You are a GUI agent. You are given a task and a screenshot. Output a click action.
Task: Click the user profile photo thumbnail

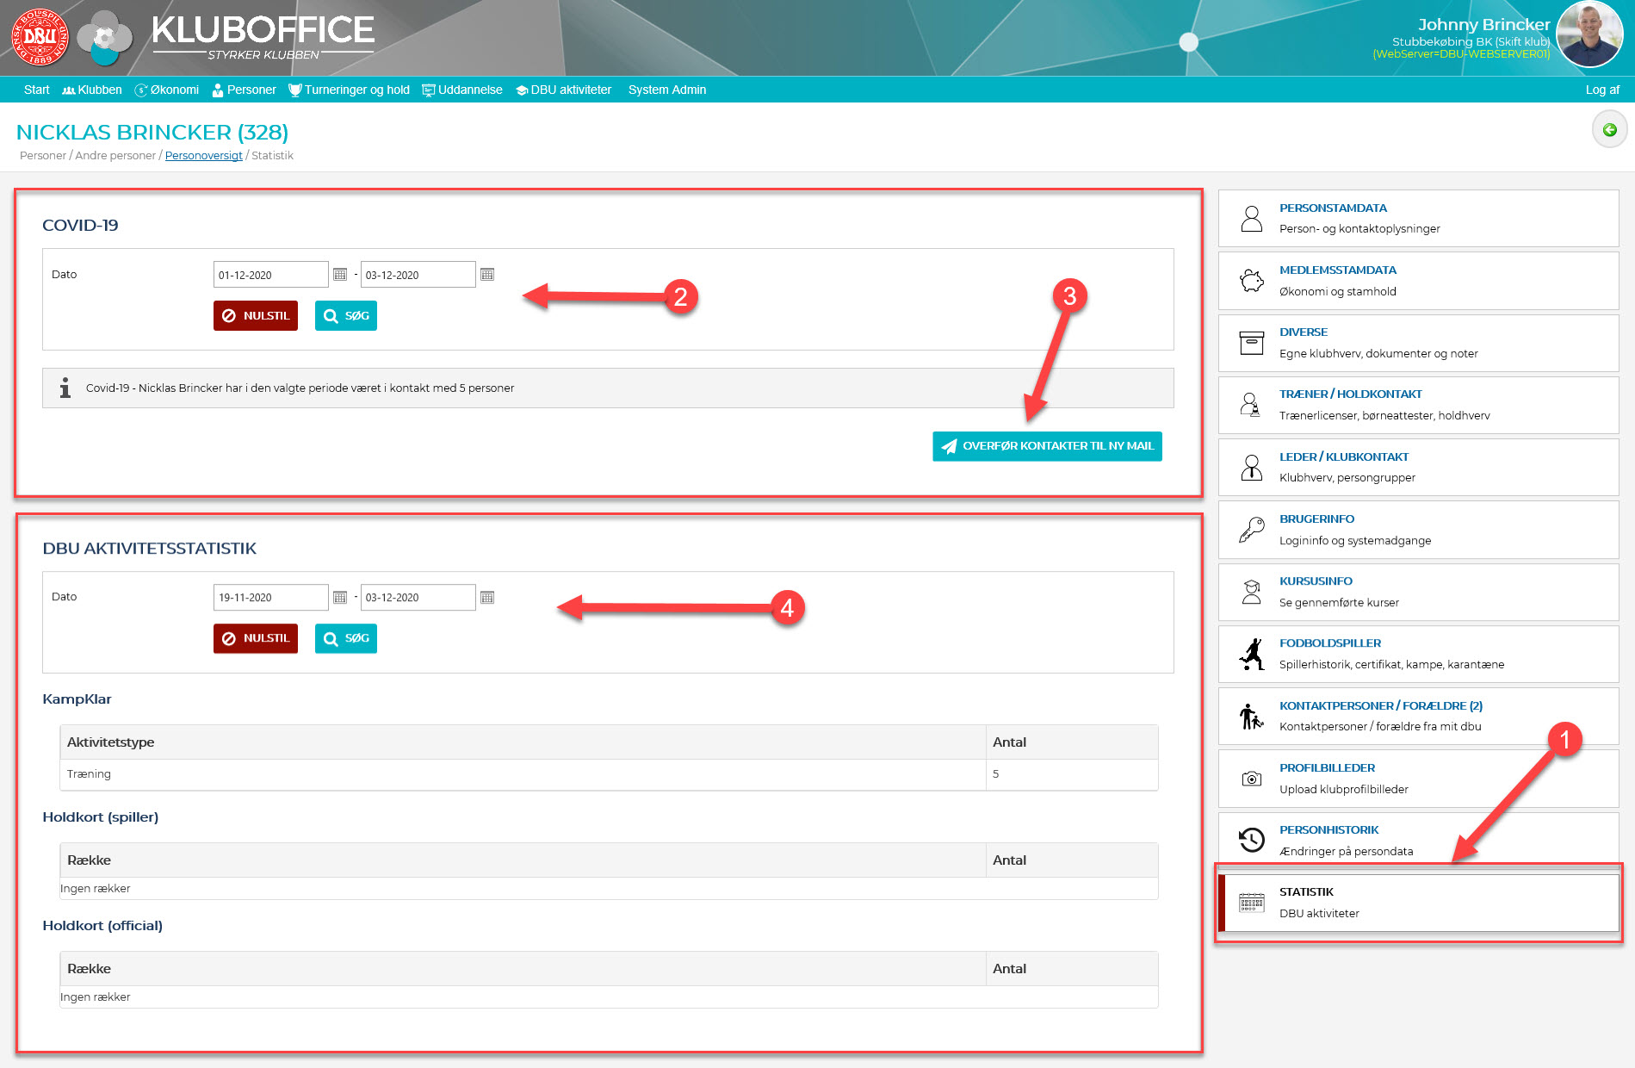1589,34
